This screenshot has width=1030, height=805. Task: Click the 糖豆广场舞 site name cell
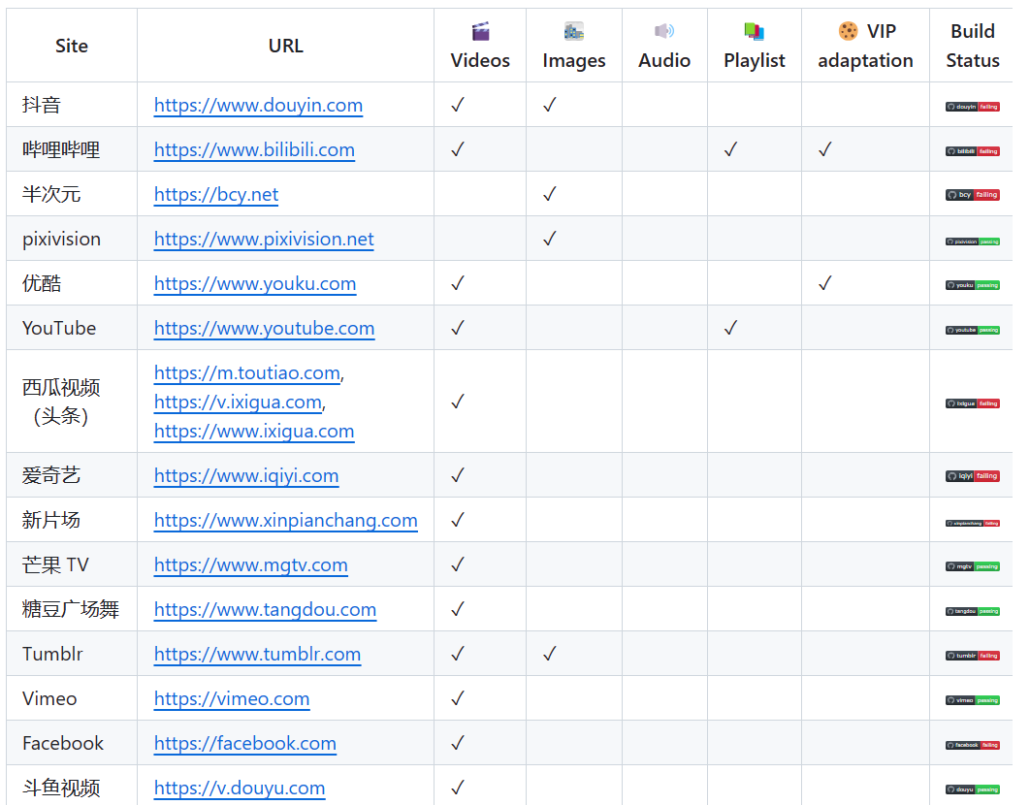[72, 609]
